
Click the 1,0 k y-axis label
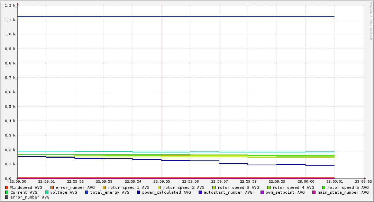[10, 34]
